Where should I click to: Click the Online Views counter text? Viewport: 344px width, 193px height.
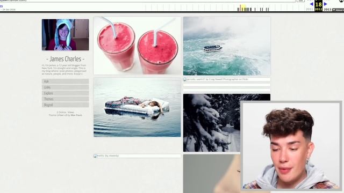[x=66, y=112]
